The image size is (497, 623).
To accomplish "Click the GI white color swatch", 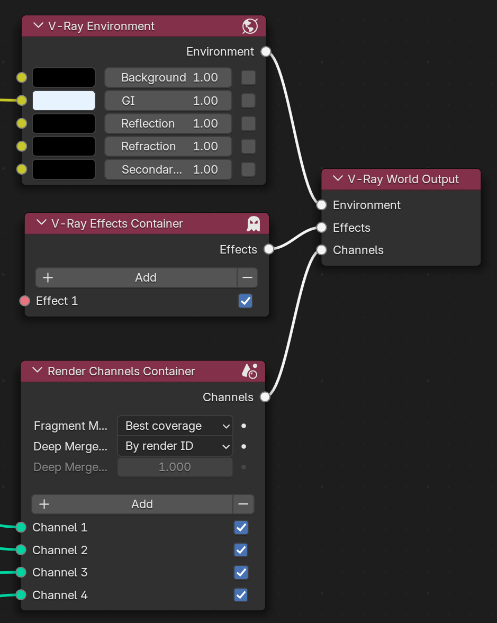I will (64, 101).
